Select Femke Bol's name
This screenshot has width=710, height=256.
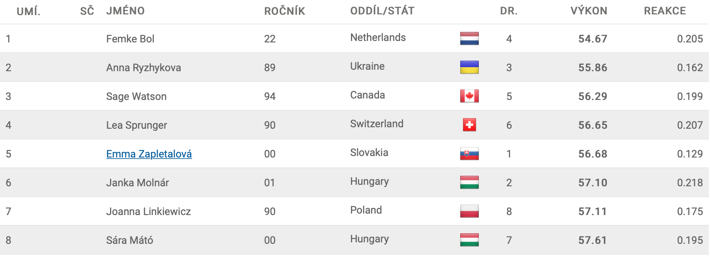(130, 39)
